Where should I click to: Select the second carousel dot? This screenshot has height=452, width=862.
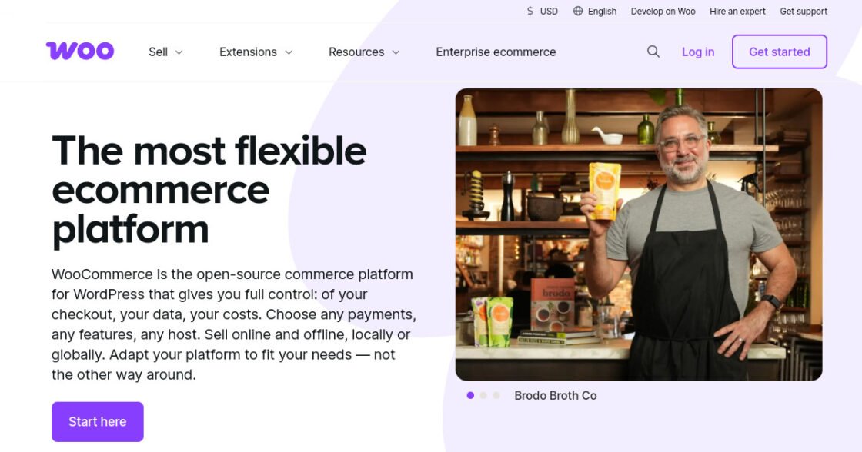coord(483,395)
